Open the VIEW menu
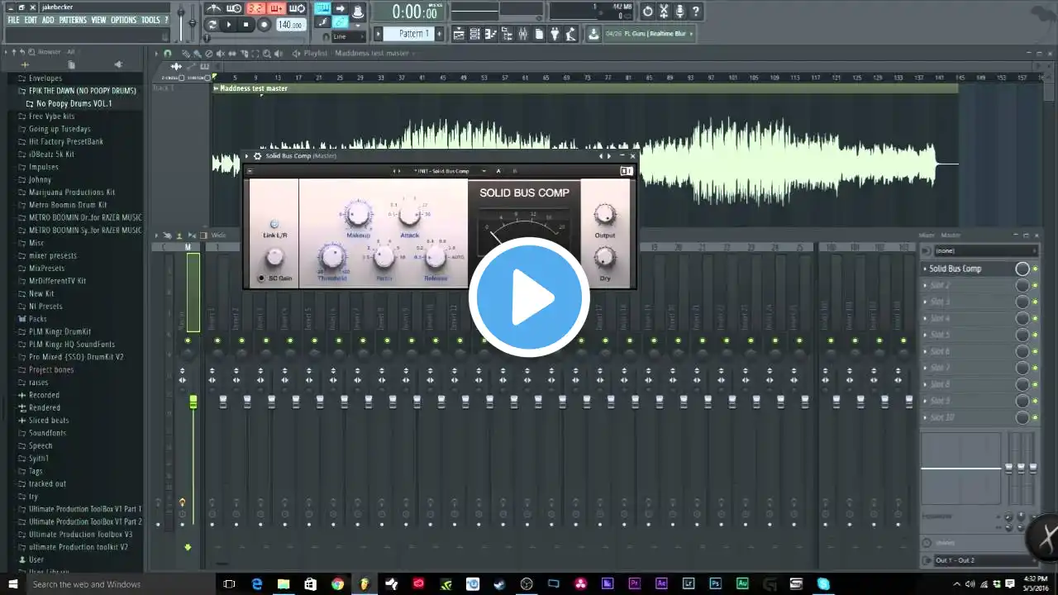Image resolution: width=1058 pixels, height=595 pixels. [x=98, y=20]
